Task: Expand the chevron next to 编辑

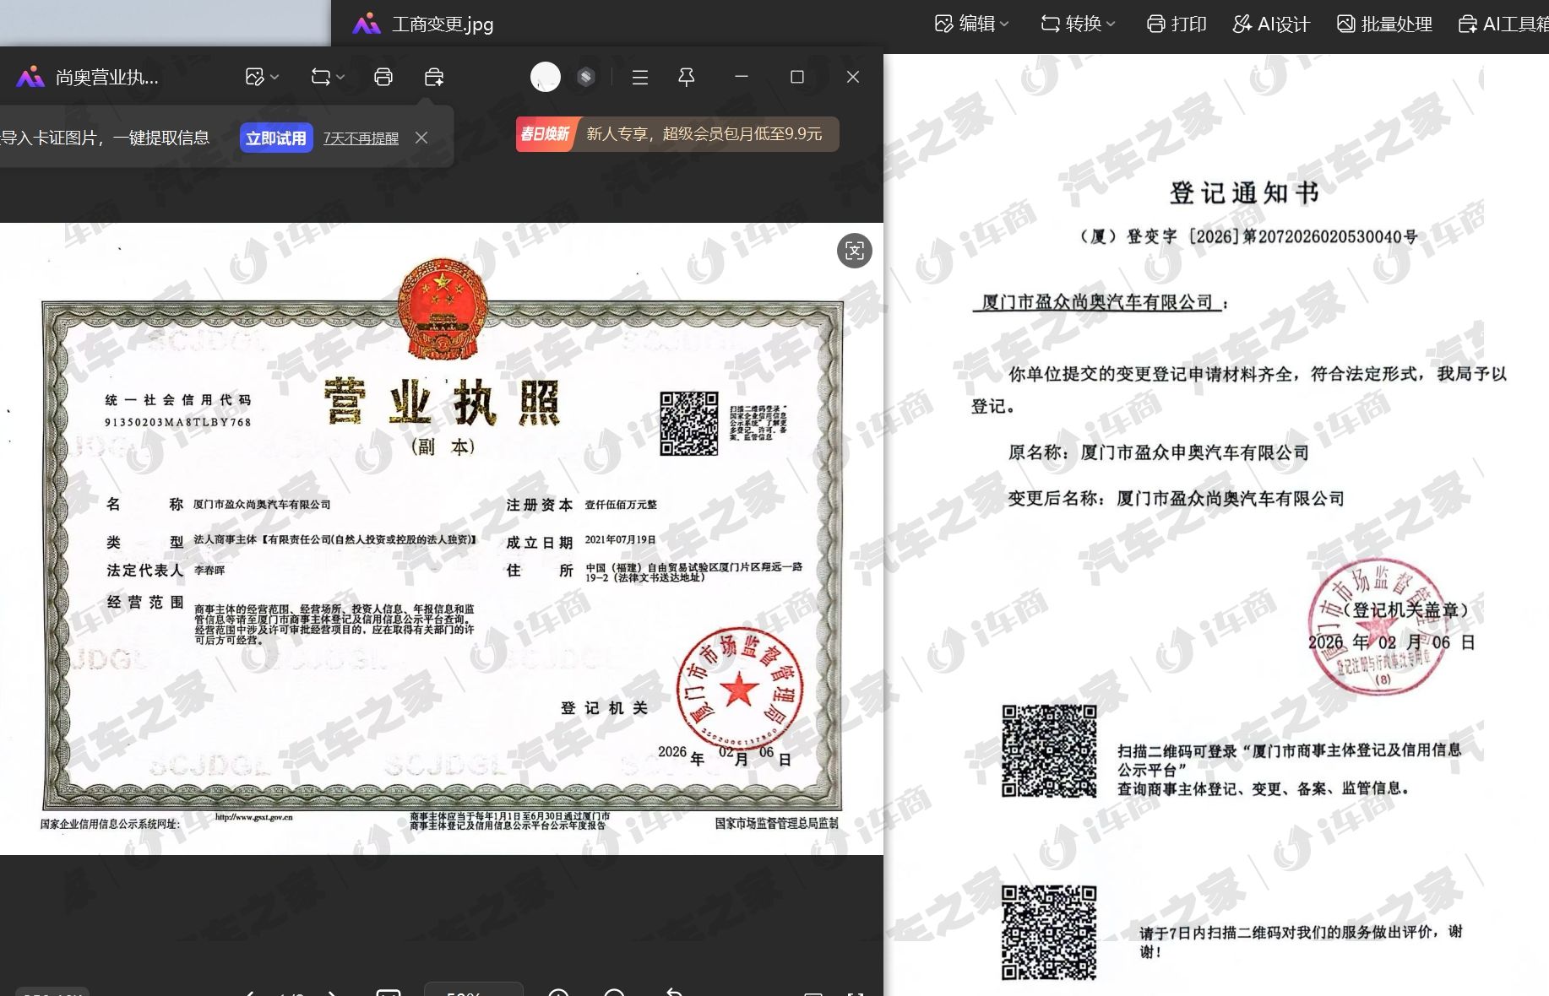Action: tap(1004, 24)
